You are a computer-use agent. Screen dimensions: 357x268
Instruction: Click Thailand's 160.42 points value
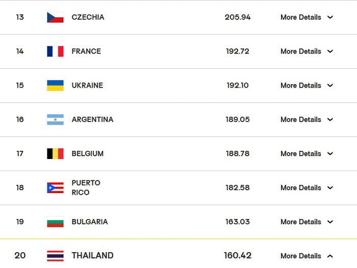pyautogui.click(x=237, y=256)
